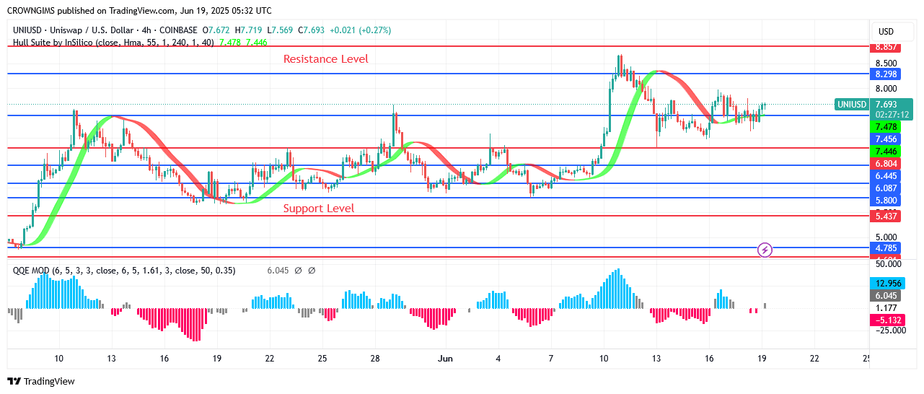924x394 pixels.
Task: Open the TradingView logo at bottom left
Action: click(x=41, y=381)
